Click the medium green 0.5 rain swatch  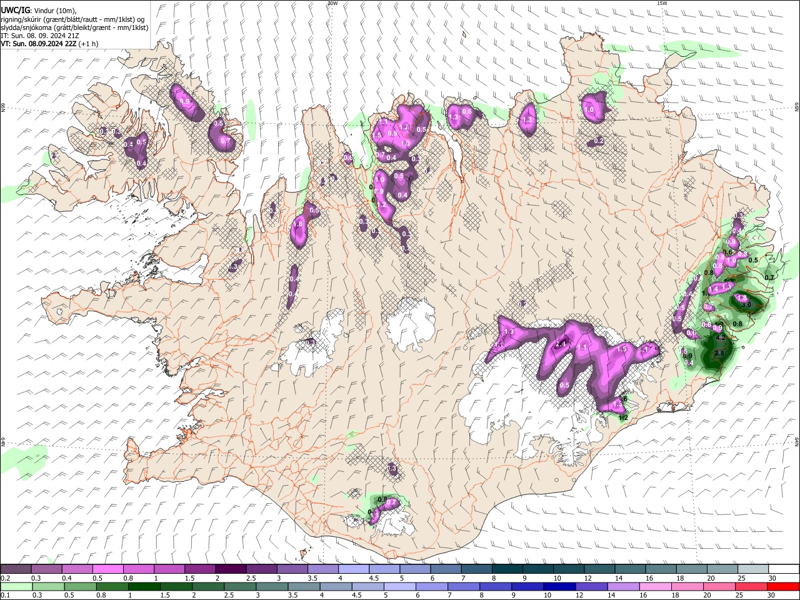click(80, 587)
